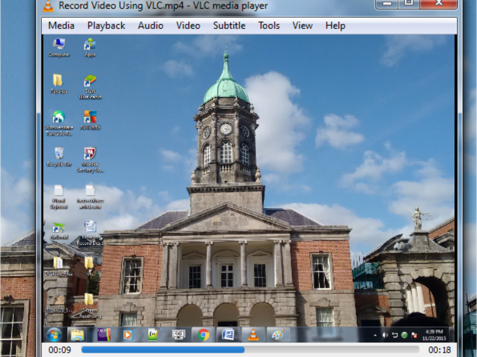Open the View menu
Screen dimensions: 477x357
coord(302,26)
